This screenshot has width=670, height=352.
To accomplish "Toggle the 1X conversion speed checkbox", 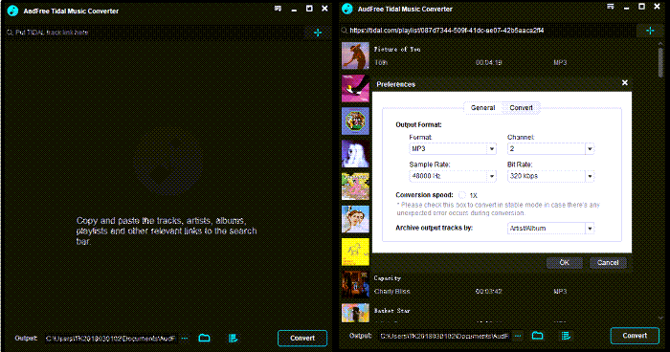I will (462, 195).
